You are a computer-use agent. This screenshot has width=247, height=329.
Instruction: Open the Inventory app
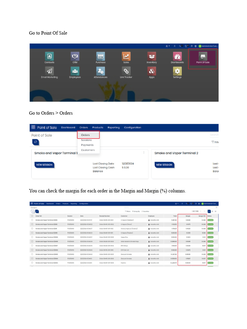[x=152, y=56]
